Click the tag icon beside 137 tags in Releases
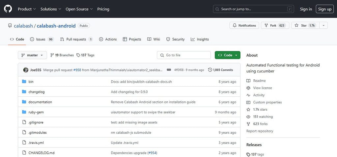This screenshot has height=157, width=337. (248, 154)
